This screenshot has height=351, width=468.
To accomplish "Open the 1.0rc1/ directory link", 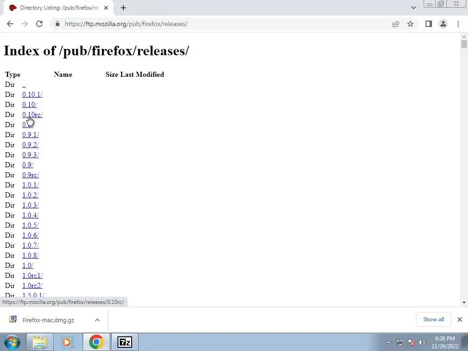I will point(32,276).
